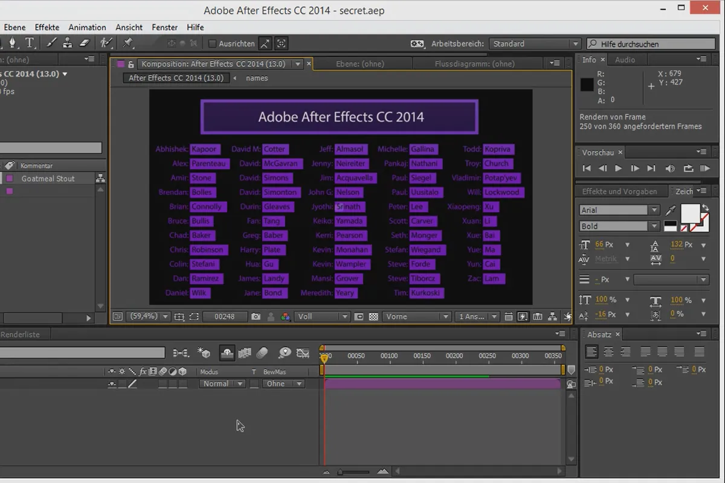Click the snap to collapsed compositions icon
Image resolution: width=725 pixels, height=483 pixels.
281,43
